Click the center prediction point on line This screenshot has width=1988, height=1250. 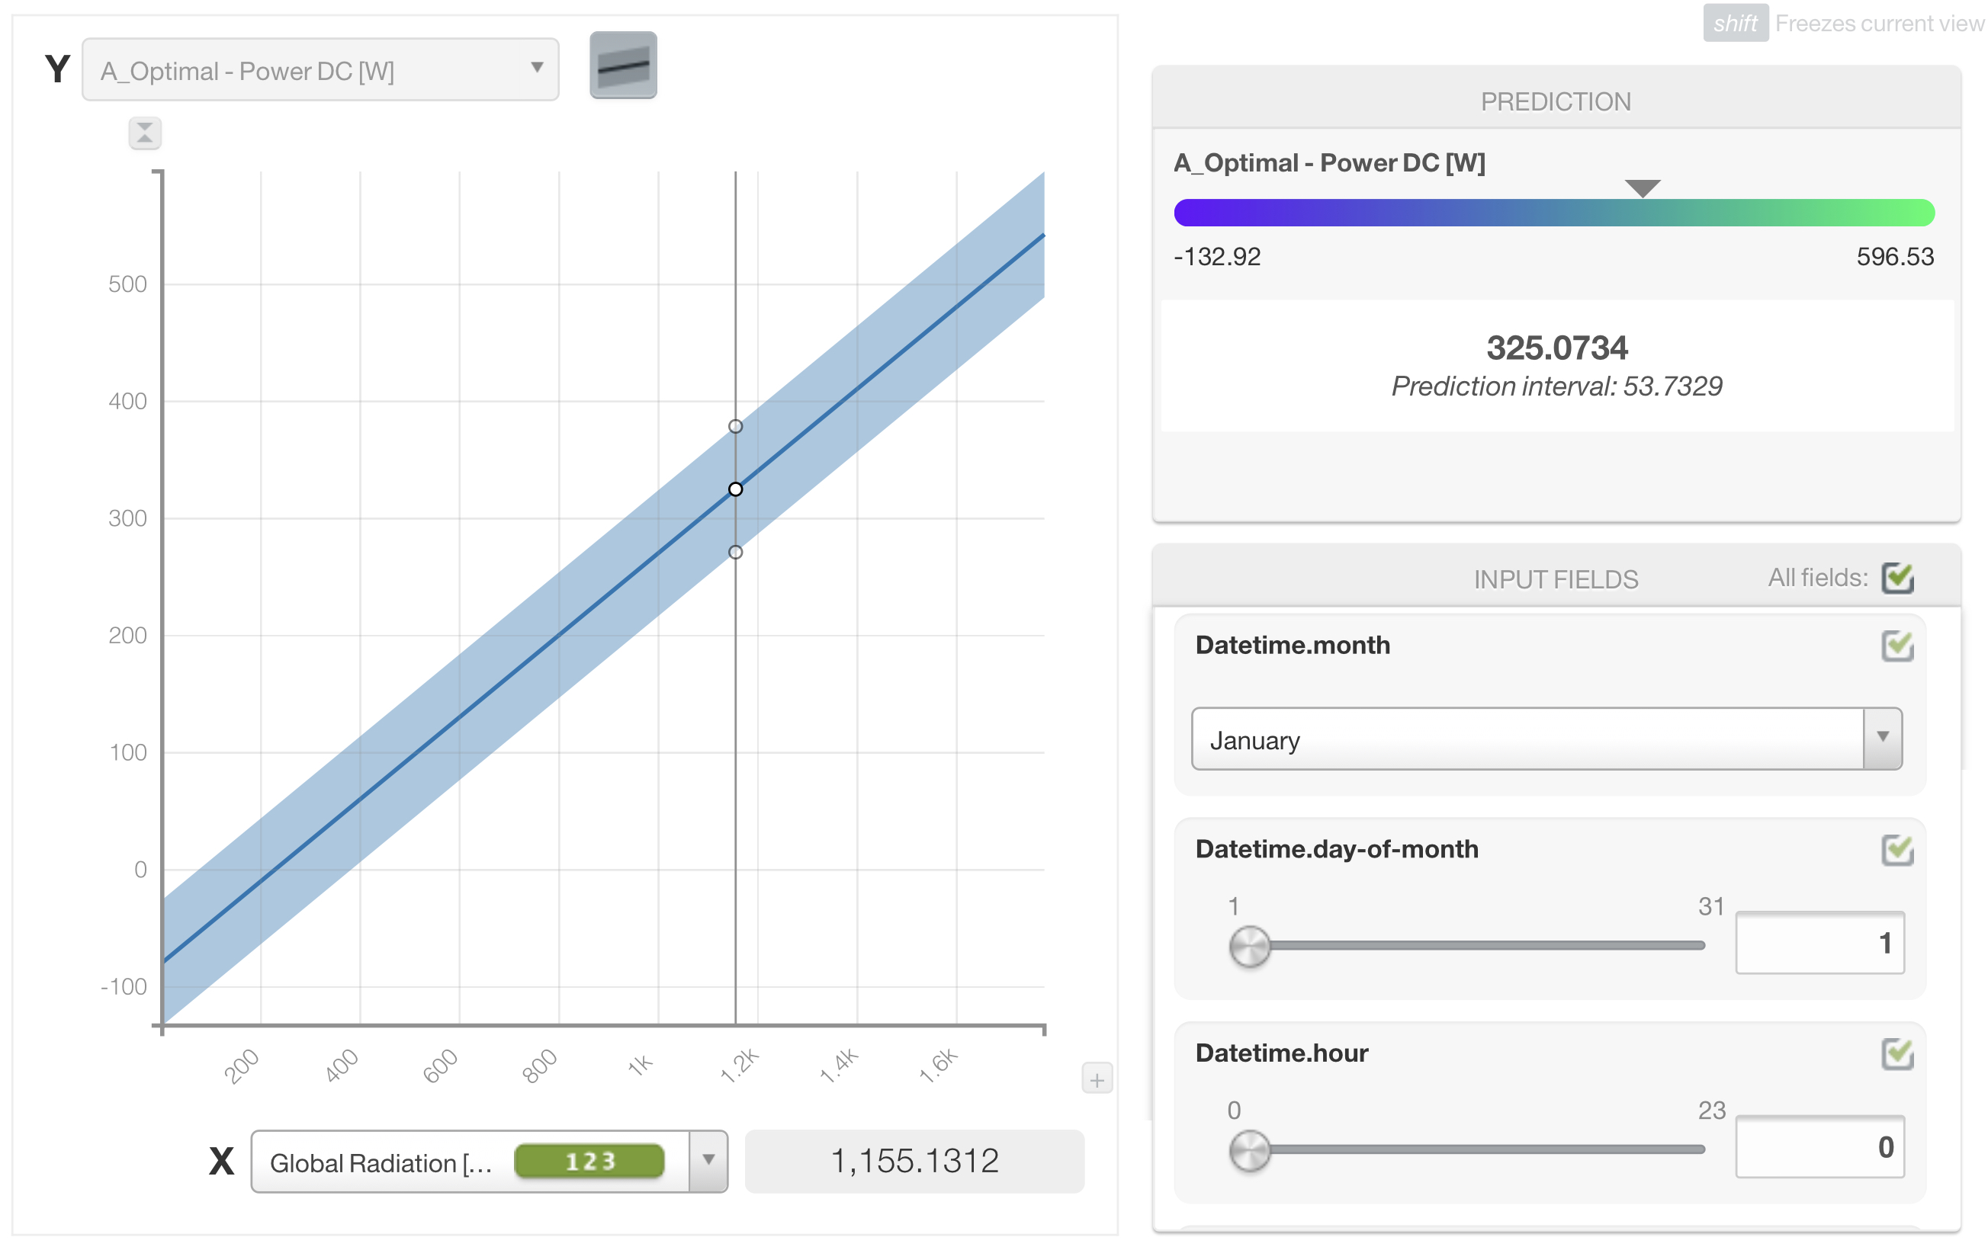pos(735,489)
